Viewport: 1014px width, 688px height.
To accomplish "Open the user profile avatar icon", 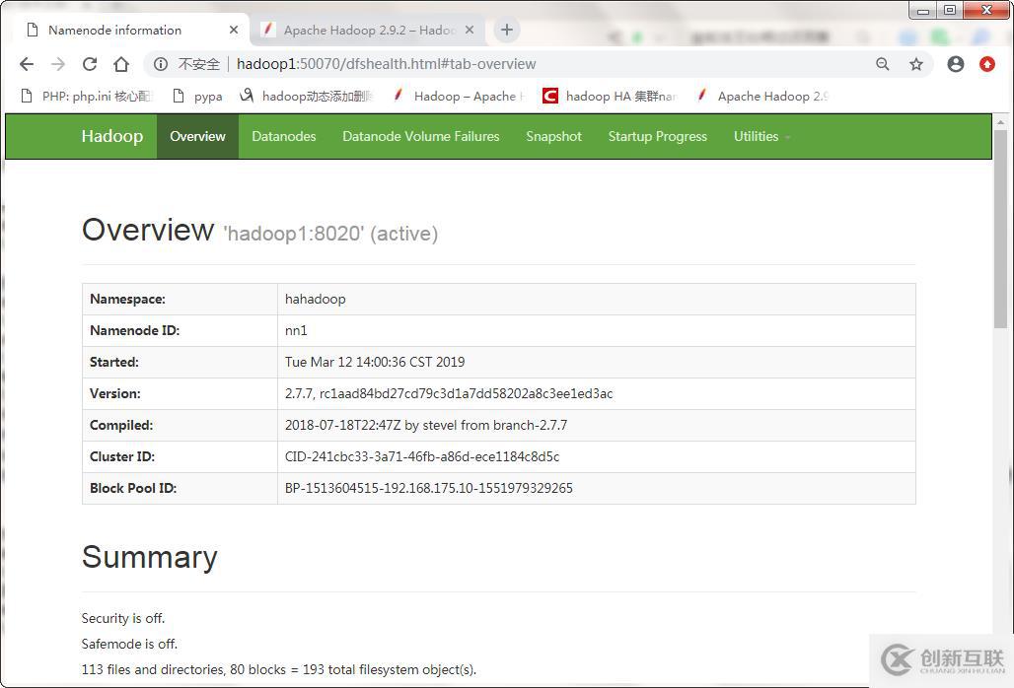I will tap(955, 64).
